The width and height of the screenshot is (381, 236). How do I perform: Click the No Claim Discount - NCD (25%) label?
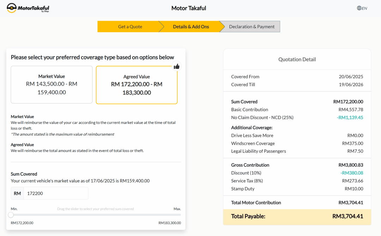(262, 118)
